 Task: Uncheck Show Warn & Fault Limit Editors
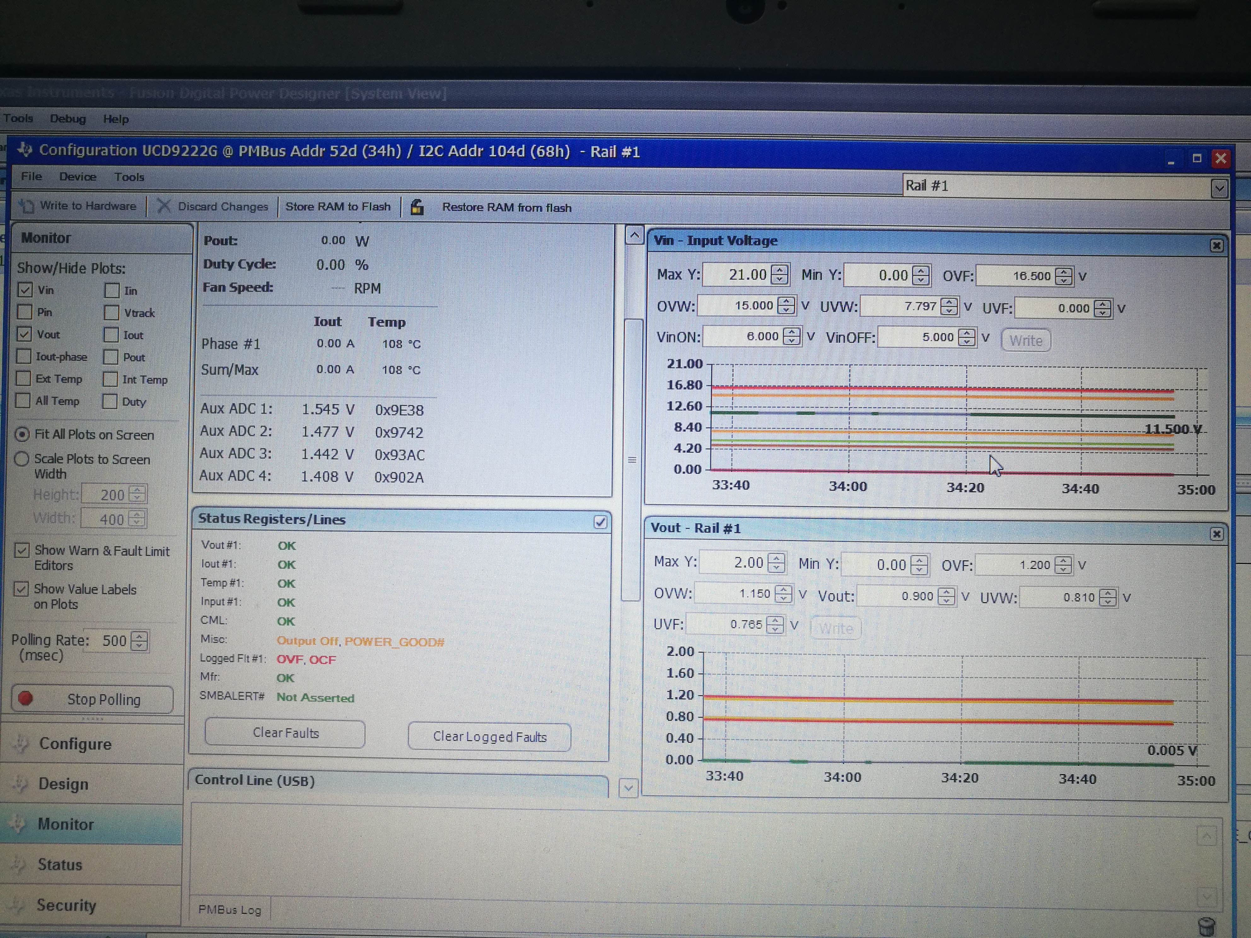(22, 550)
